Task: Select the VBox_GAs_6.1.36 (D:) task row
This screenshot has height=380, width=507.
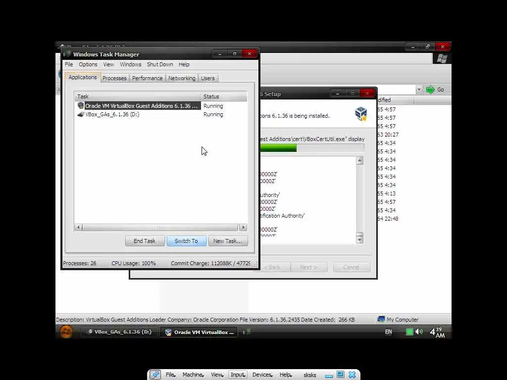Action: click(161, 114)
